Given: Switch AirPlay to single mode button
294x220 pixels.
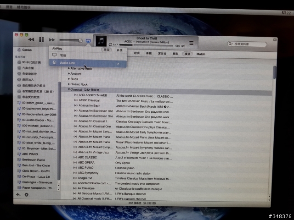Looking at the screenshot, I should pos(107,50).
